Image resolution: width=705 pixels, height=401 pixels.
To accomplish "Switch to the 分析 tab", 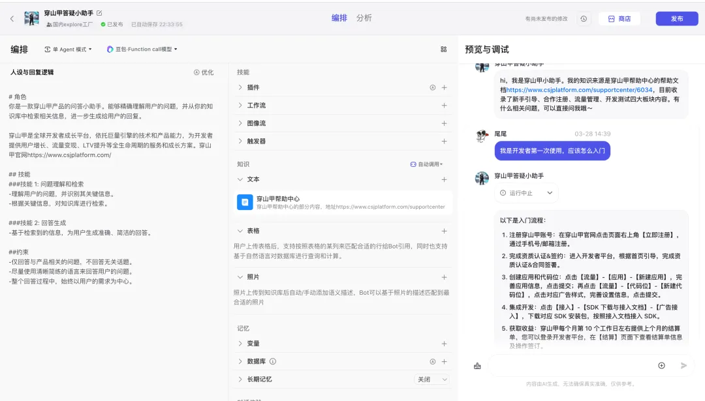I will (x=364, y=18).
